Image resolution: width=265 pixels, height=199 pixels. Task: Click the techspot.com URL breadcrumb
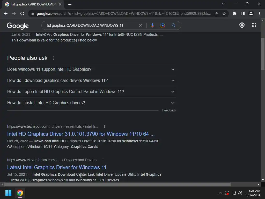click(53, 126)
